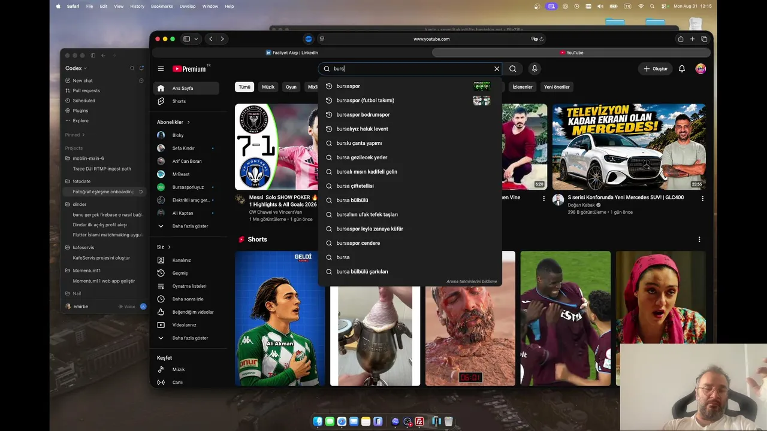This screenshot has width=767, height=431.
Task: Expand Daha fazla göster under Siz
Action: click(186, 338)
